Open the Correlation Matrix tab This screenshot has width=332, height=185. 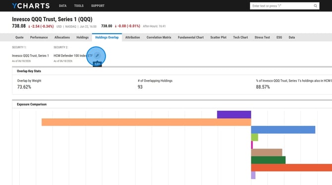pyautogui.click(x=159, y=38)
